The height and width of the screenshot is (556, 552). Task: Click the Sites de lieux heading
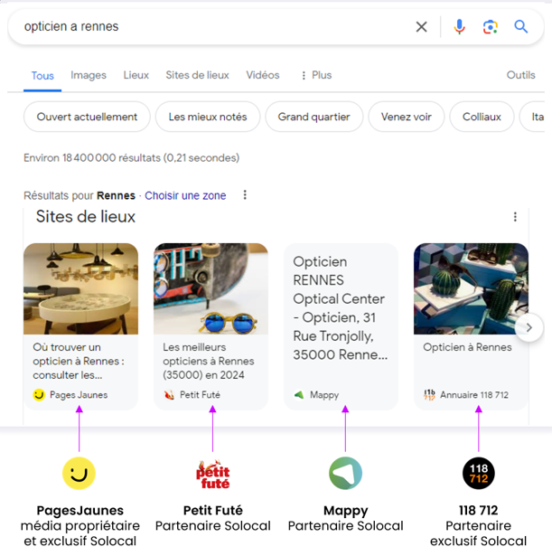point(86,217)
